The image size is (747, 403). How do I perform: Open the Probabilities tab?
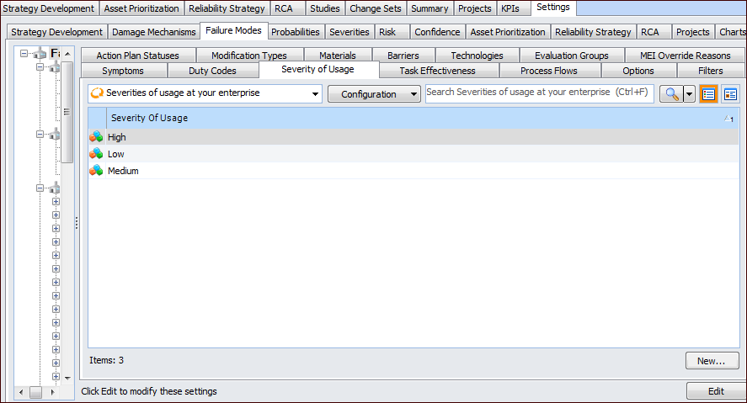click(x=296, y=32)
